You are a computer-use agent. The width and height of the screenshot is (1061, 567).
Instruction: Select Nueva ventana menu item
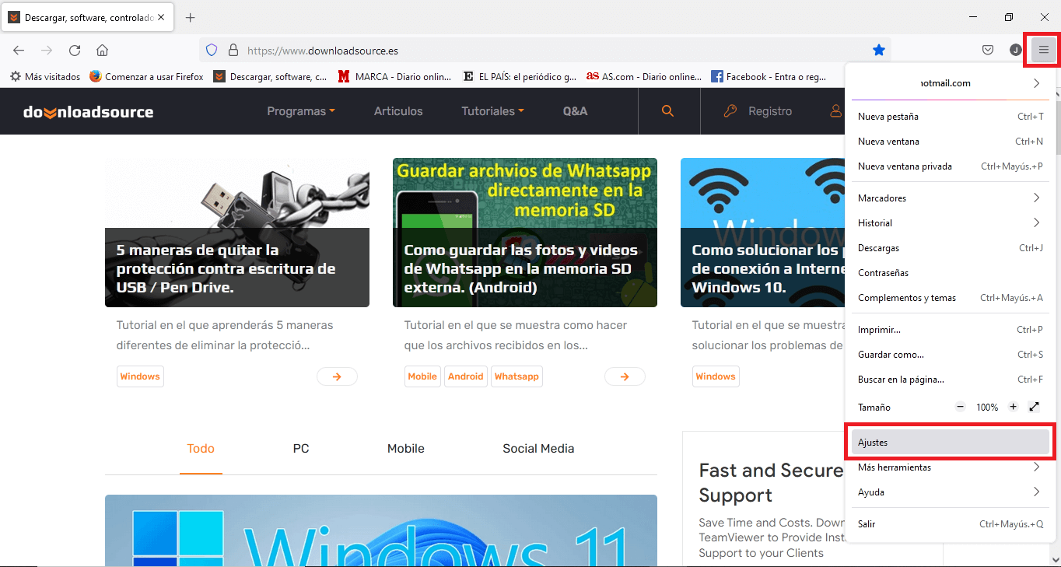pyautogui.click(x=951, y=142)
